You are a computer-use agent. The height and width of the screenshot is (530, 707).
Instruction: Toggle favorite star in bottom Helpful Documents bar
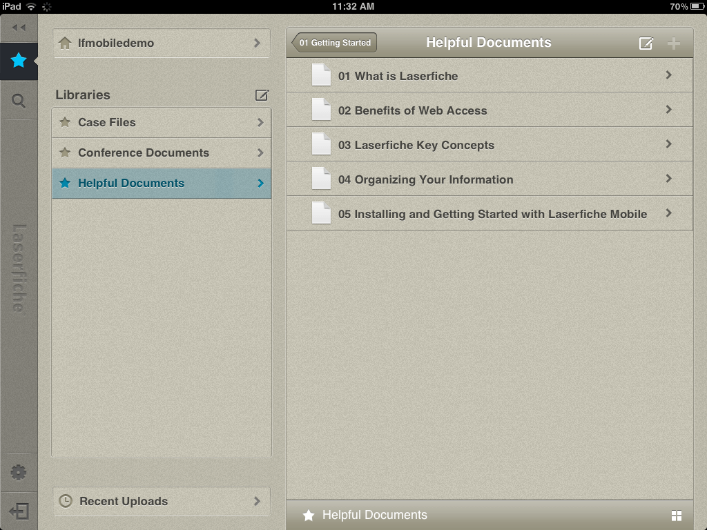tap(309, 515)
